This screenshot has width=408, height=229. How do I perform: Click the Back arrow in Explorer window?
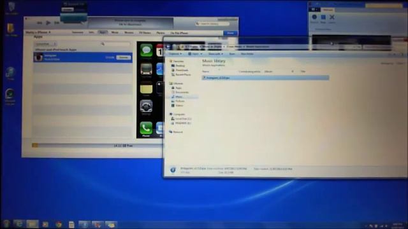[168, 46]
